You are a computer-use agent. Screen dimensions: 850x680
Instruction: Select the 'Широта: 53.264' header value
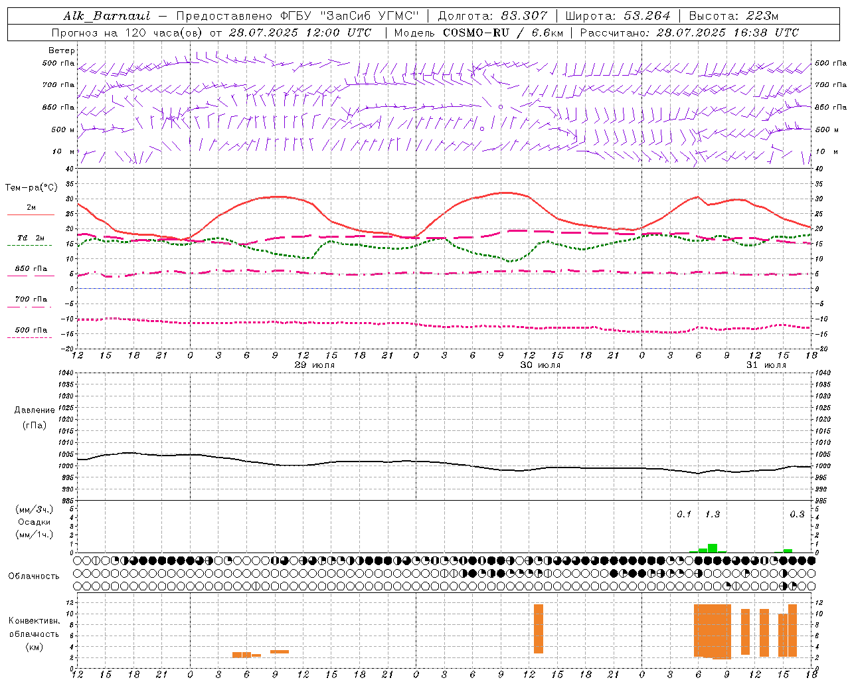[618, 16]
